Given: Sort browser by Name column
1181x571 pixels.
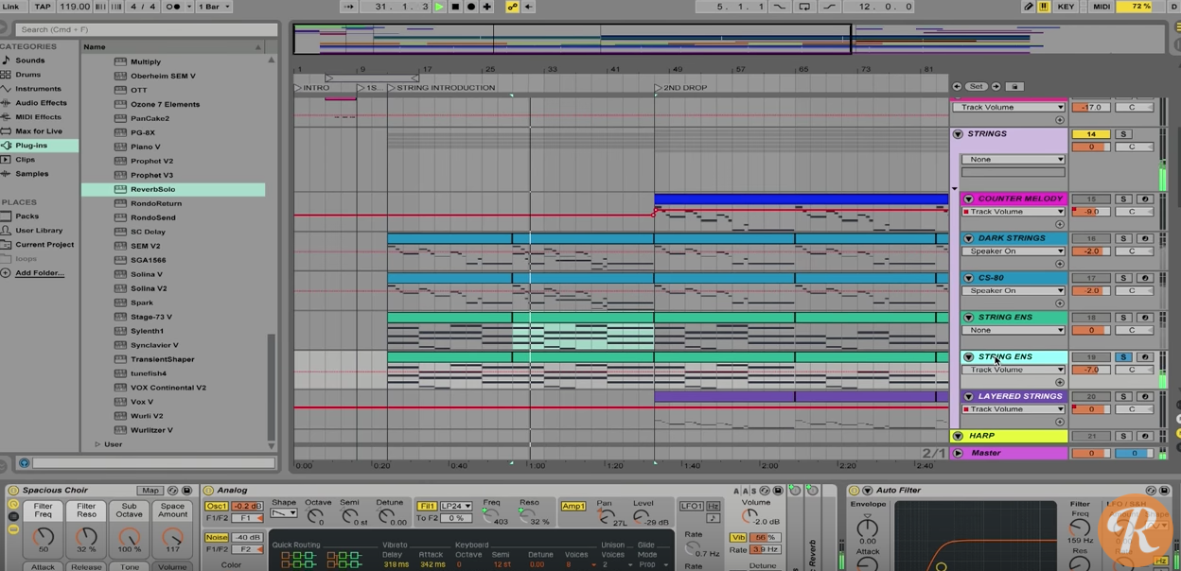Looking at the screenshot, I should click(171, 46).
